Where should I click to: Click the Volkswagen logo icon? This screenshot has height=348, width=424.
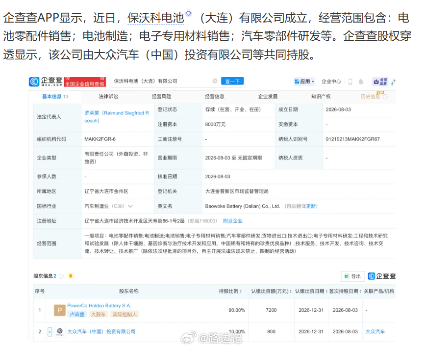click(60, 331)
